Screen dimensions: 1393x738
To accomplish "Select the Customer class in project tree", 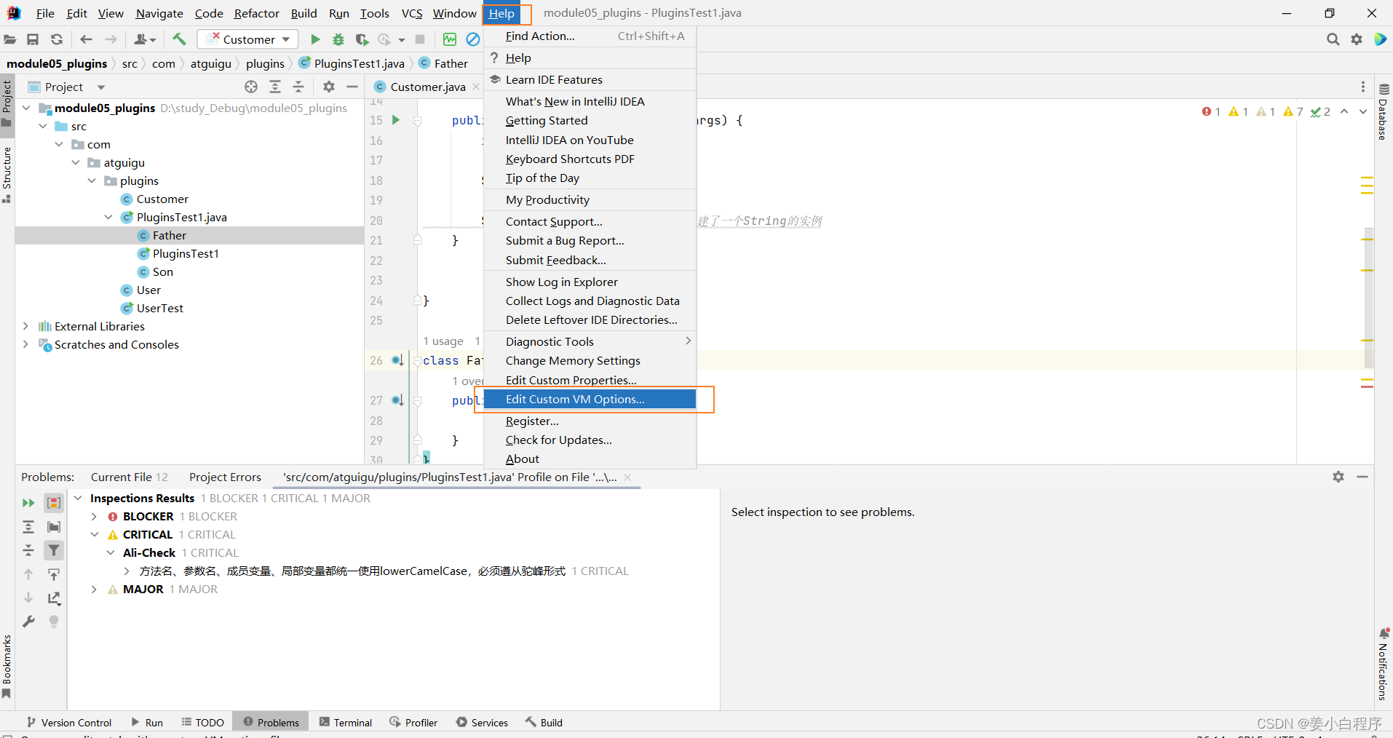I will coord(162,199).
